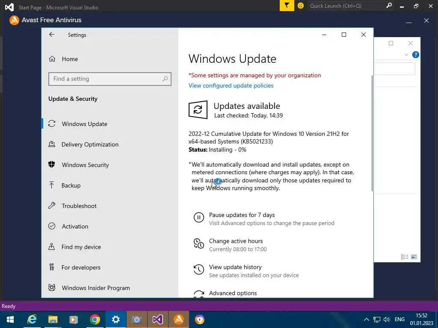Switch to details view in background window

point(405,257)
